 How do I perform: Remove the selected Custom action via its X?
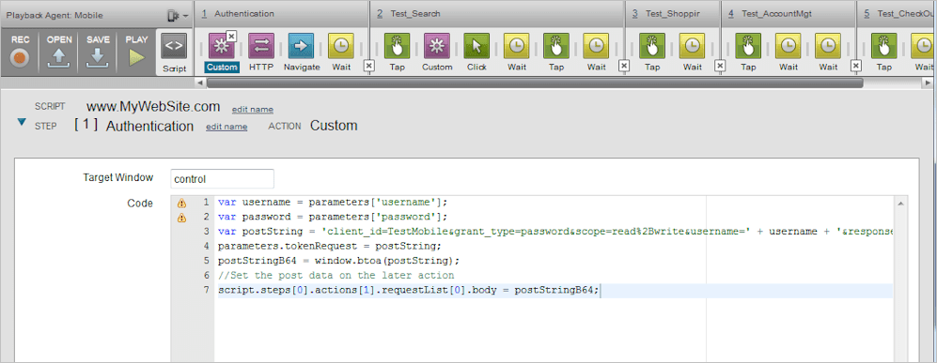[x=230, y=36]
